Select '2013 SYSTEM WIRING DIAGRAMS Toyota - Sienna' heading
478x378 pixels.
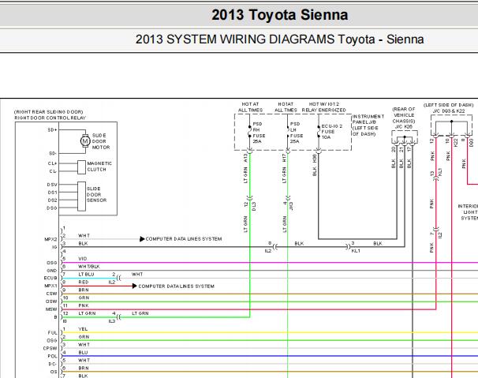click(279, 39)
